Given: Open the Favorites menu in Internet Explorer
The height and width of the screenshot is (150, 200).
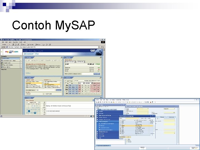Looking at the screenshot, I should (x=15, y=42).
